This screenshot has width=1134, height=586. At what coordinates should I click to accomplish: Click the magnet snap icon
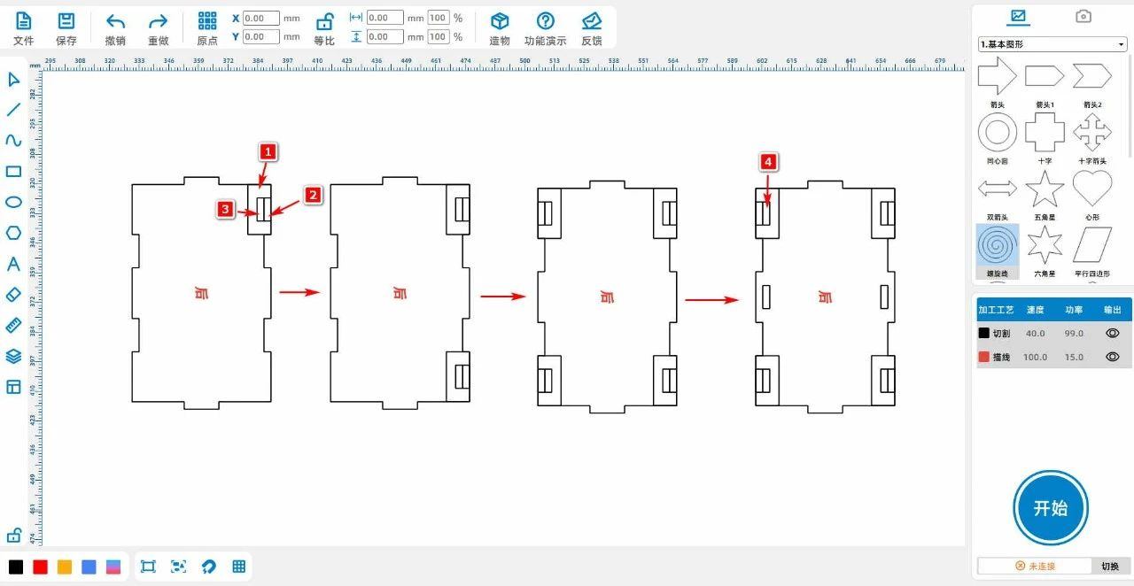point(209,567)
